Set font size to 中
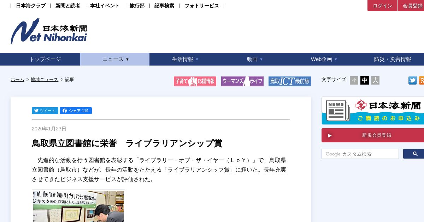This screenshot has height=222, width=424. (365, 80)
